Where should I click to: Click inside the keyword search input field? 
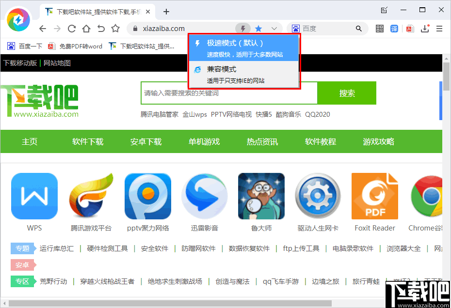223,93
